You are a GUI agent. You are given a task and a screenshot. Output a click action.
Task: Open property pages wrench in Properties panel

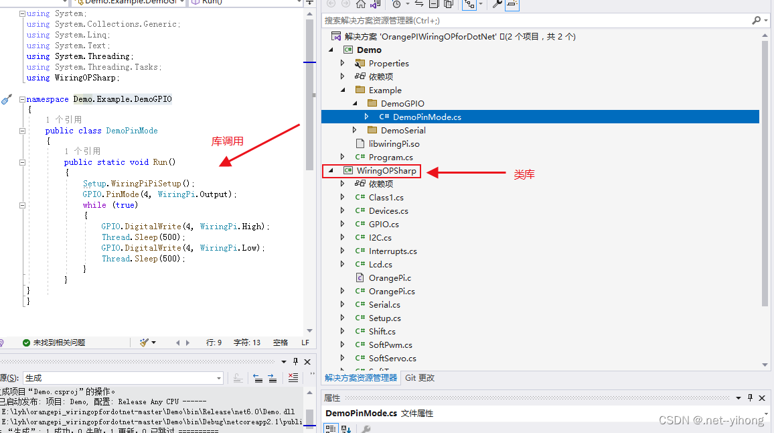coord(366,428)
